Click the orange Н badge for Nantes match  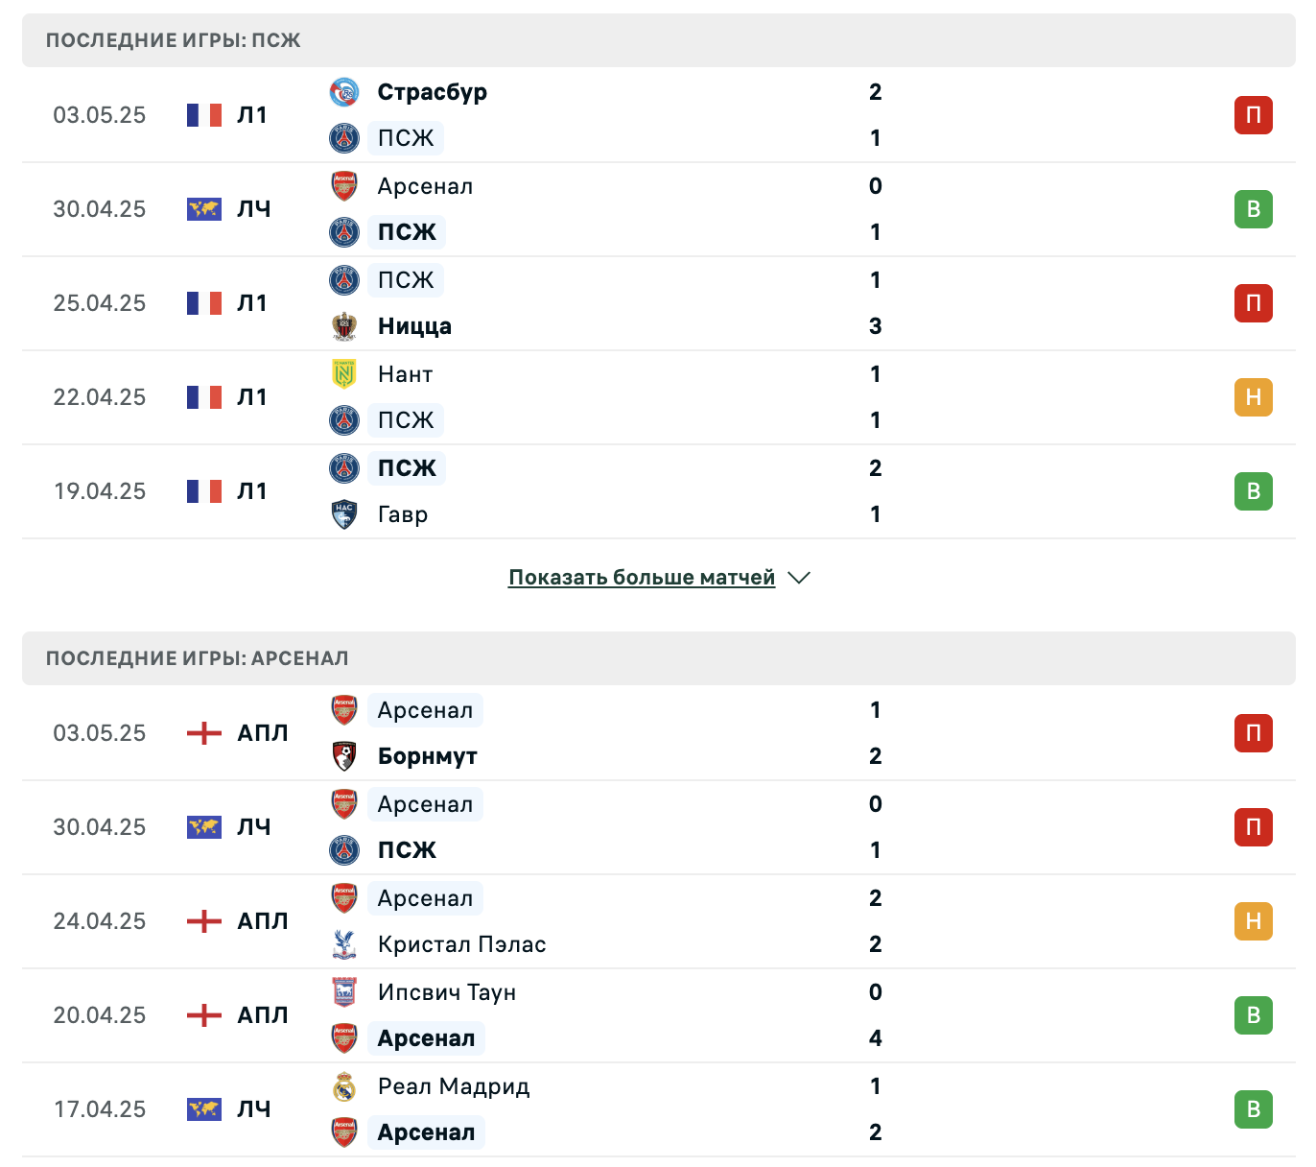(x=1254, y=397)
